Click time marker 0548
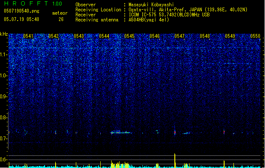This screenshot has width=265, height=168. [205, 36]
